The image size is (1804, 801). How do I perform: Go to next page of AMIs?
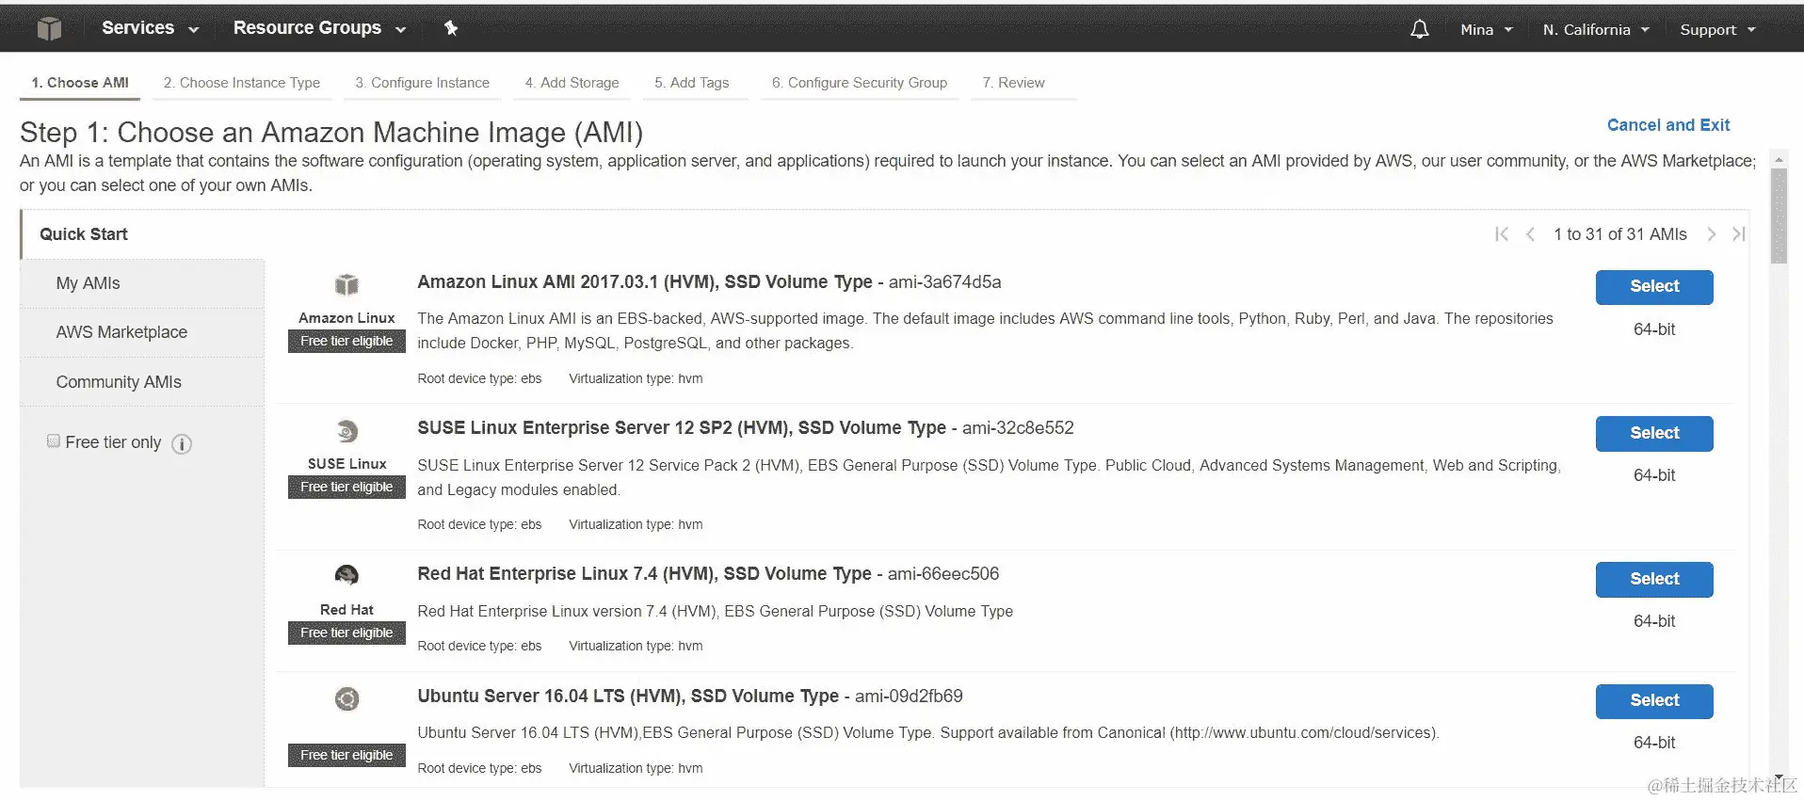pos(1711,234)
